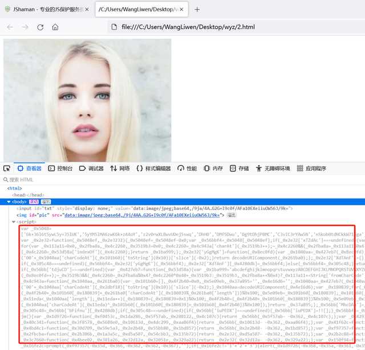Screen dimensions: 365x350
Task: Click the page info file icon
Action: pos(114,27)
